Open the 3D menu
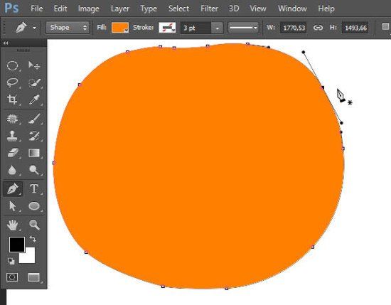The image size is (391, 305). coord(234,9)
